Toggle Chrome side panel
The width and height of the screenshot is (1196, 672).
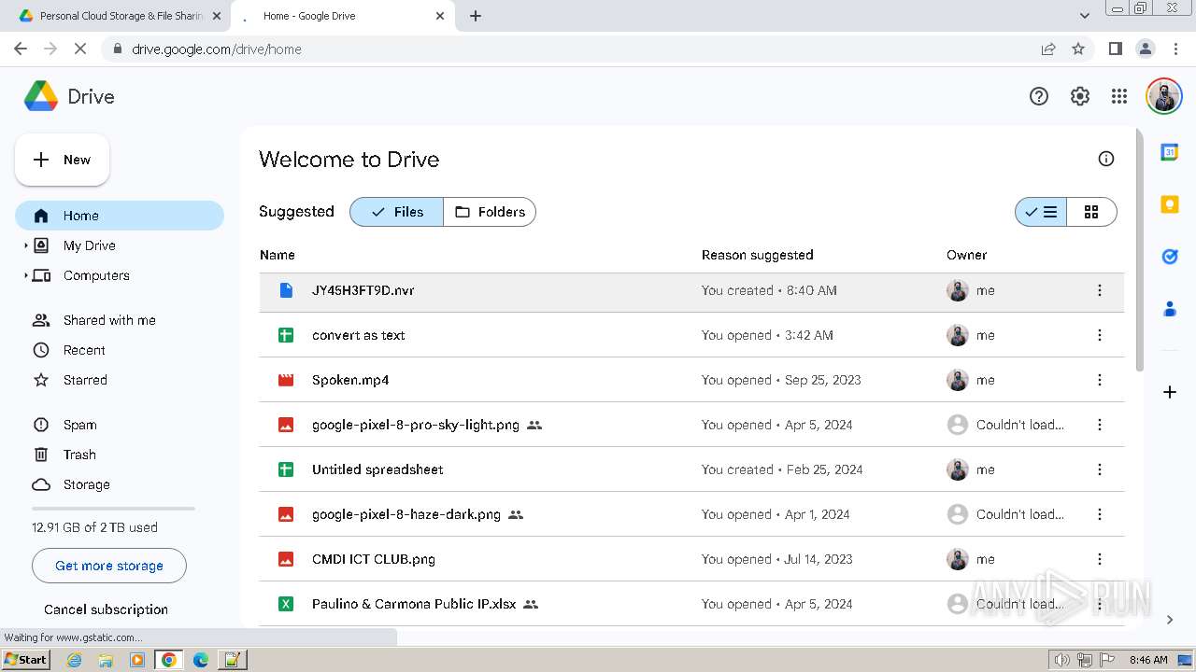click(x=1115, y=49)
